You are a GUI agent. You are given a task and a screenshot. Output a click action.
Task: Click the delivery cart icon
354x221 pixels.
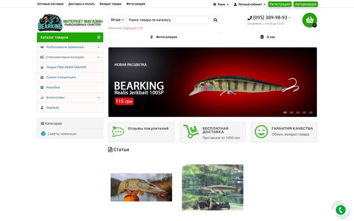pos(191,132)
